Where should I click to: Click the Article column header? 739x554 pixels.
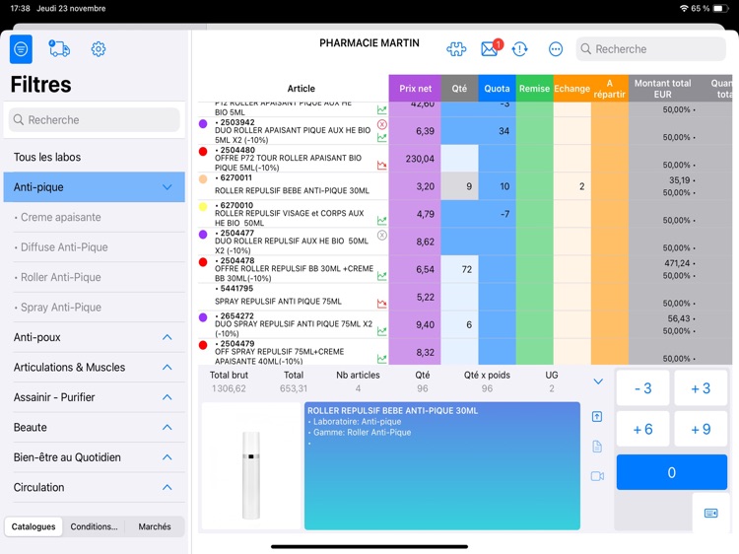[x=301, y=88]
